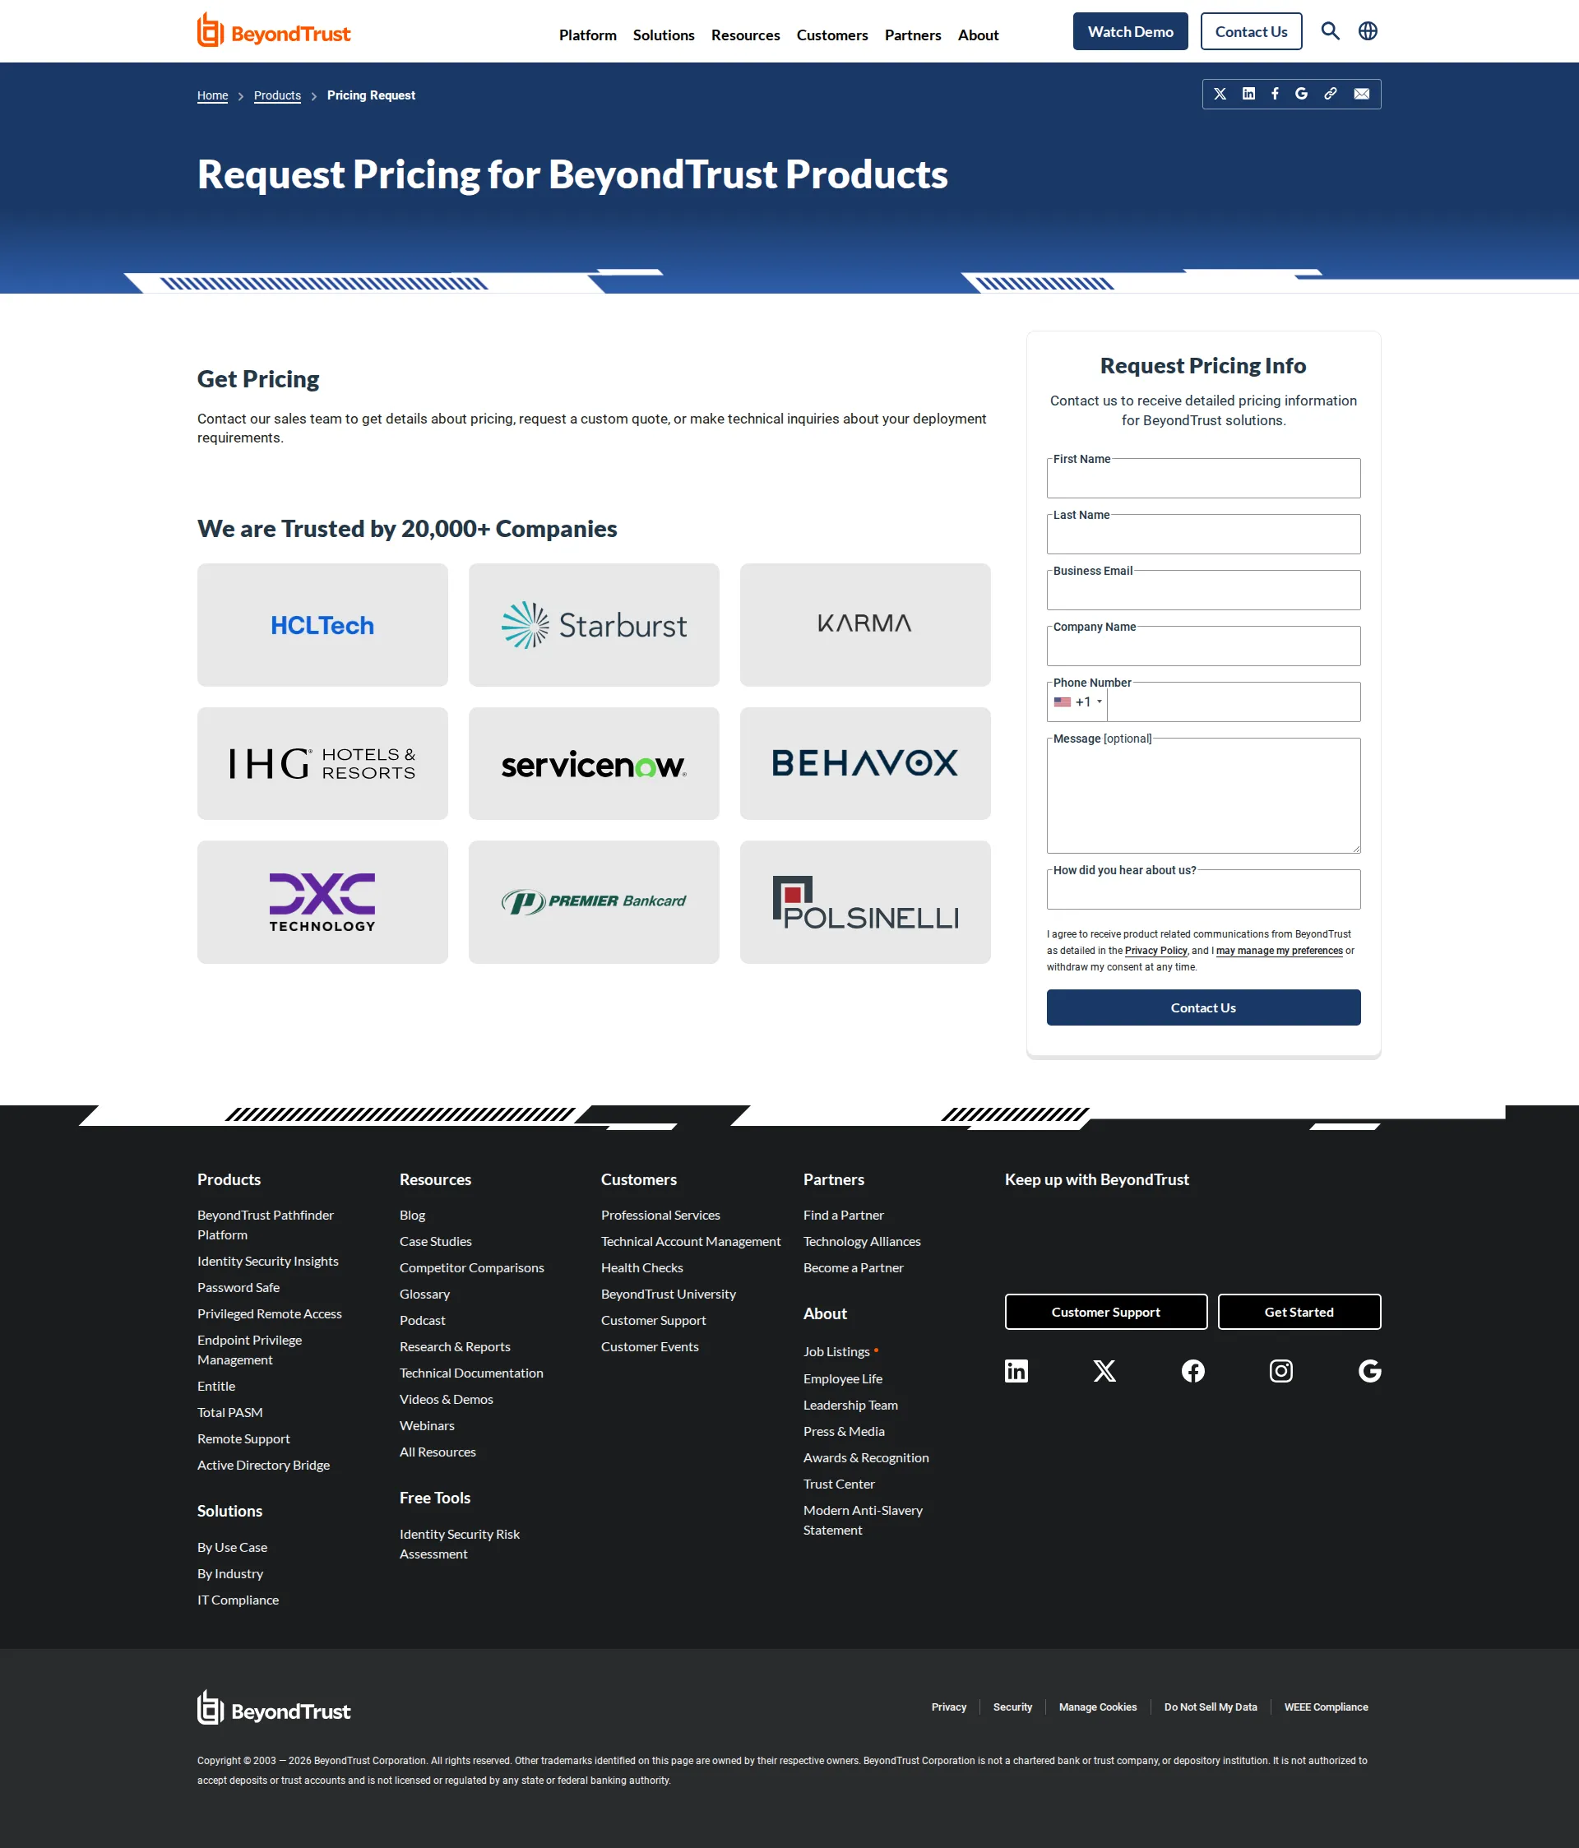Click into the Business Email field
1579x1848 pixels.
[x=1202, y=590]
